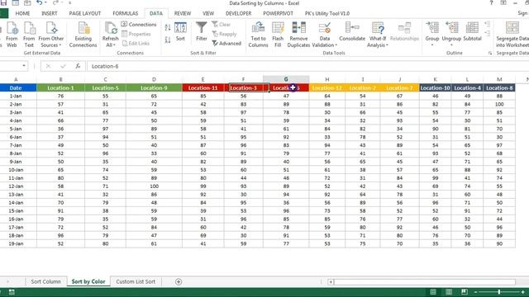Expand the Ungroup dropdown
Screen dimensions: 529x297
click(x=451, y=45)
